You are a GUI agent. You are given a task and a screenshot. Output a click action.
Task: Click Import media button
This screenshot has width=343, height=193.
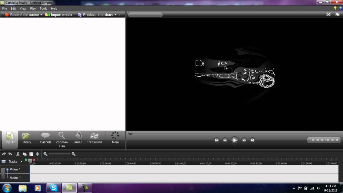[59, 15]
